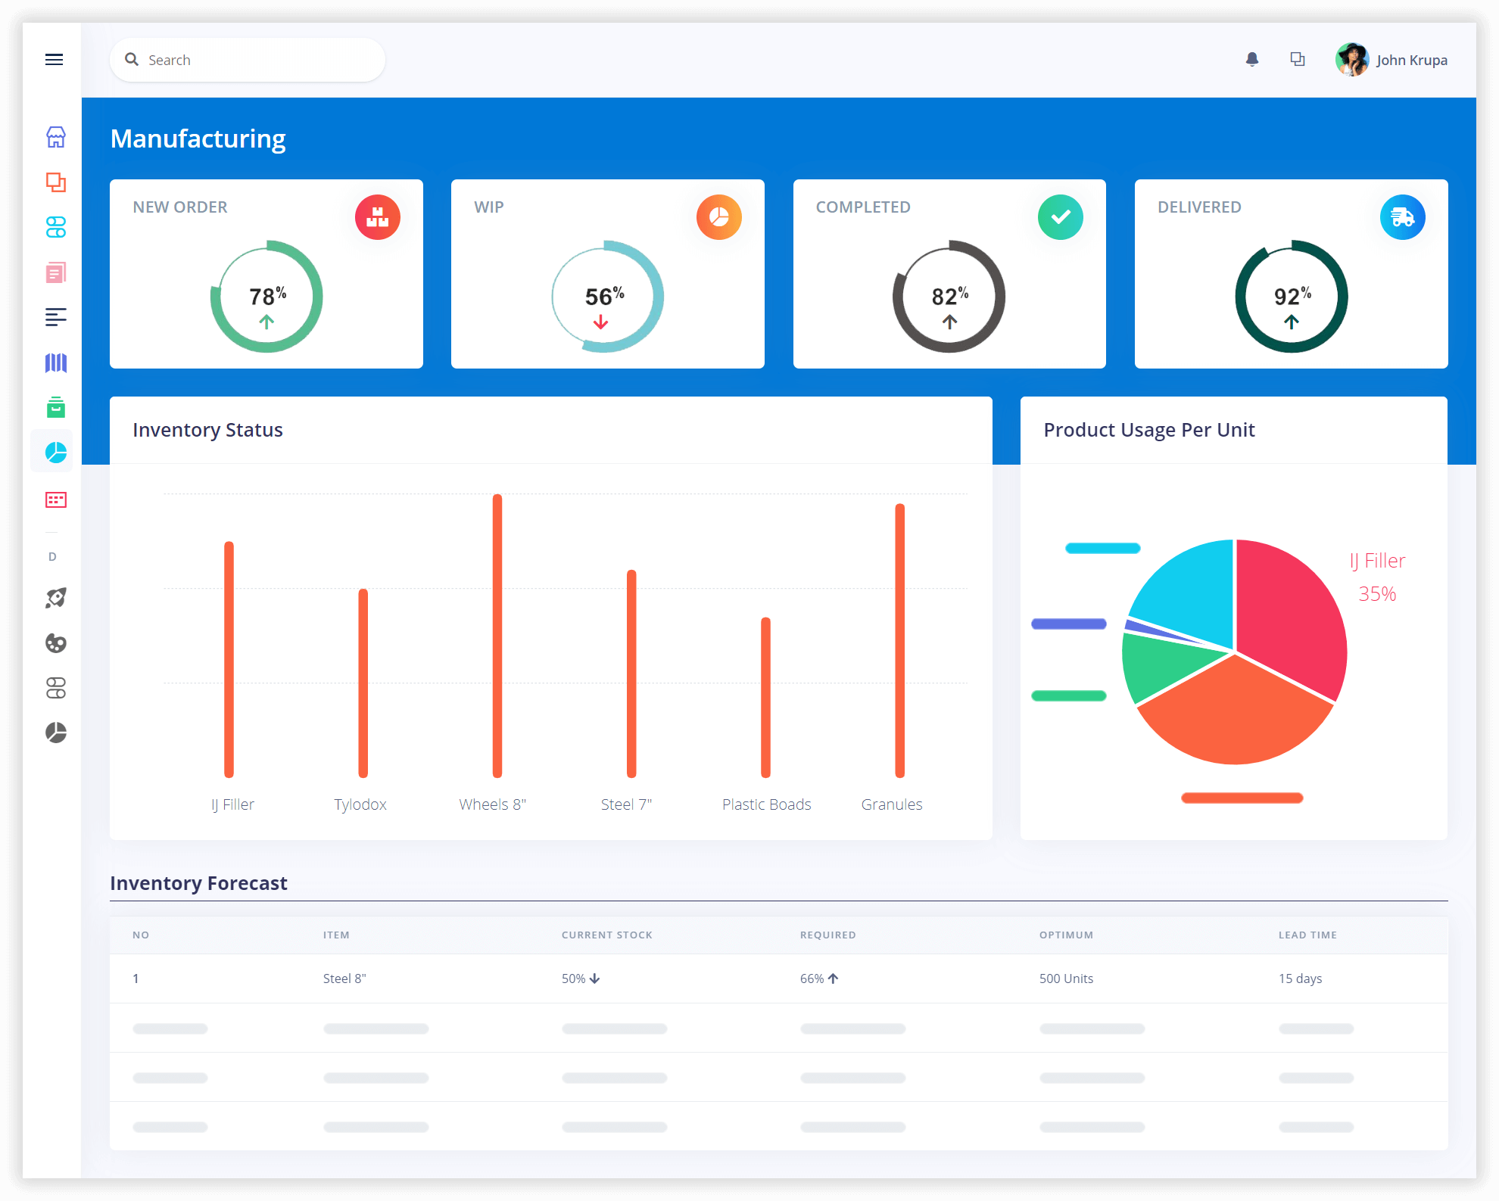The image size is (1499, 1201).
Task: Click the Inventory Status heading
Action: pyautogui.click(x=207, y=430)
